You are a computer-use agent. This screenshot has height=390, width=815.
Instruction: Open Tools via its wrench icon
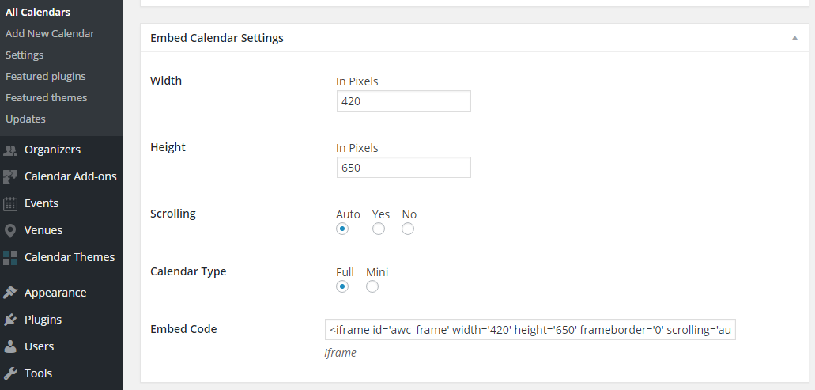10,373
